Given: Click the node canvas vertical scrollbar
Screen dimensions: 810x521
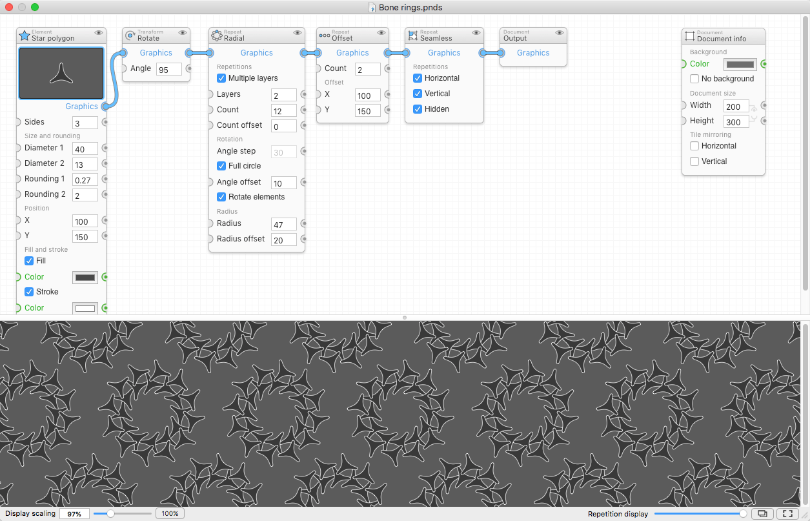Looking at the screenshot, I should coord(805,153).
